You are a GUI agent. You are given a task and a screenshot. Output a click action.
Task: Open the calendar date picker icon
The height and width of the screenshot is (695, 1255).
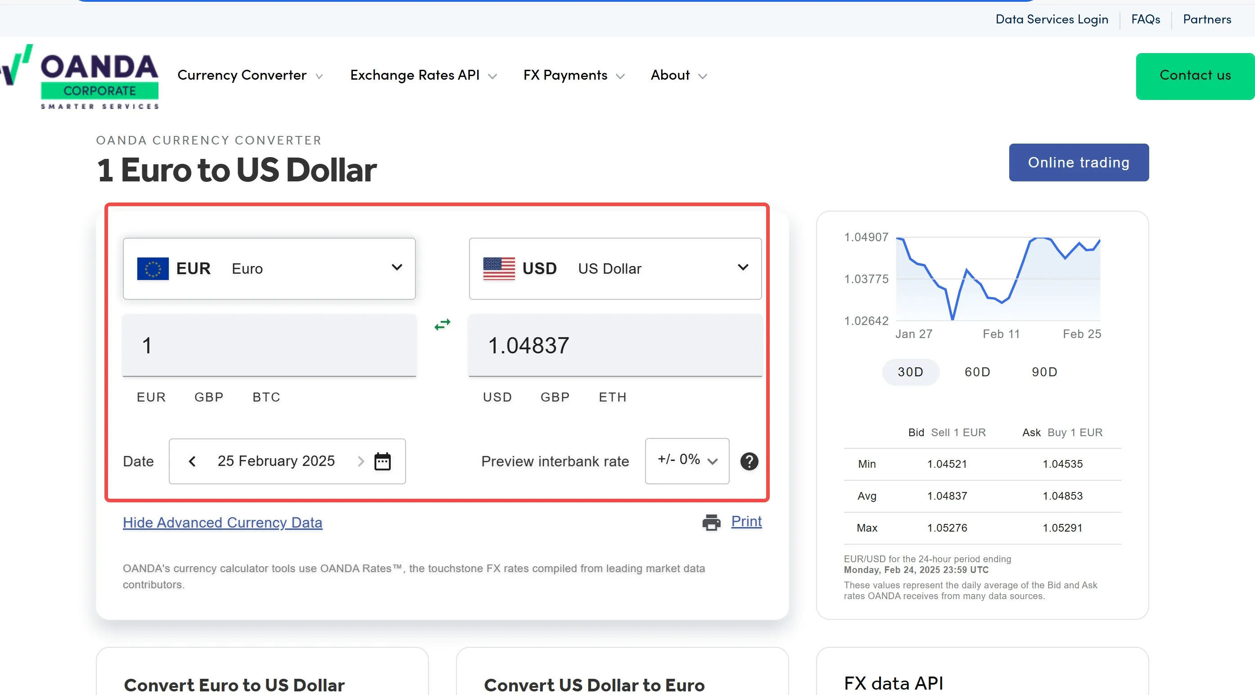[383, 461]
